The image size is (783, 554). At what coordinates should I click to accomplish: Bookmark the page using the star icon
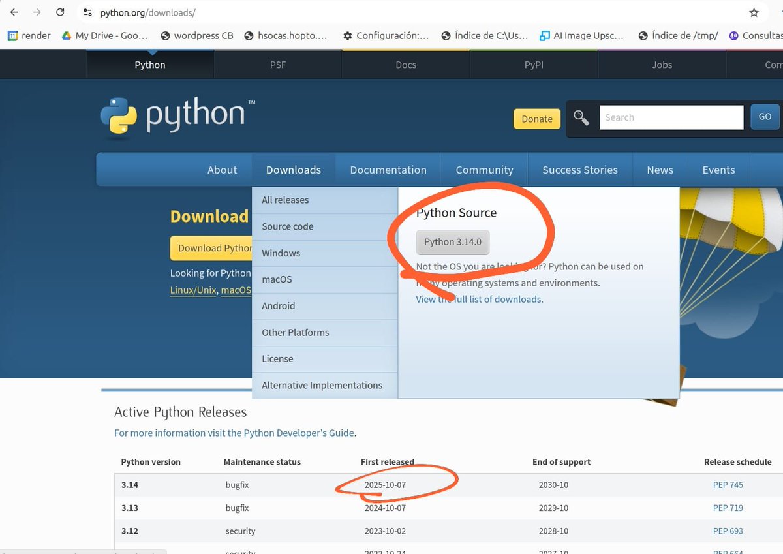(x=754, y=12)
